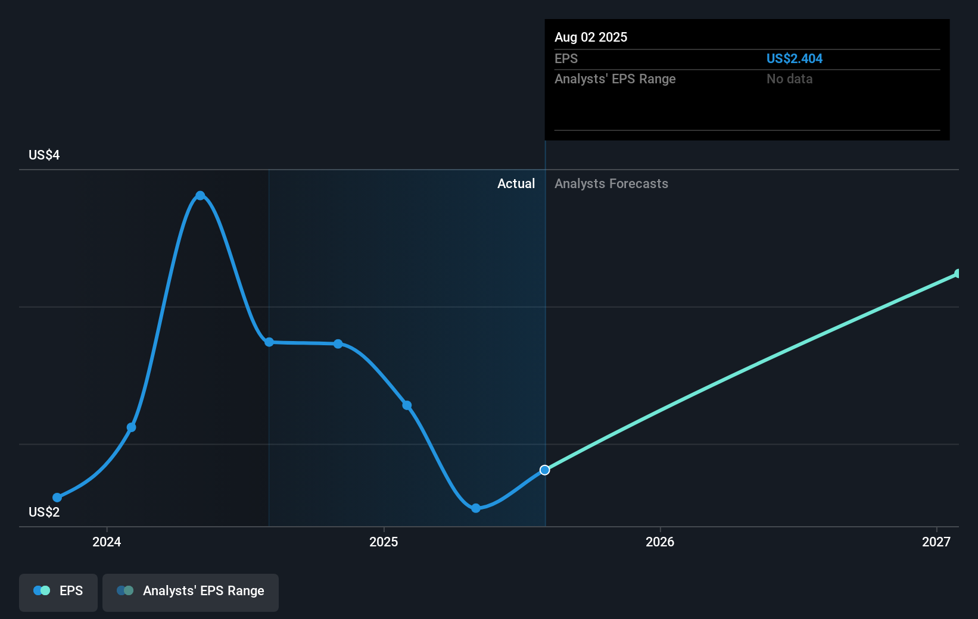The width and height of the screenshot is (978, 619).
Task: Select the lowest EPS data point near US$2
Action: (475, 508)
